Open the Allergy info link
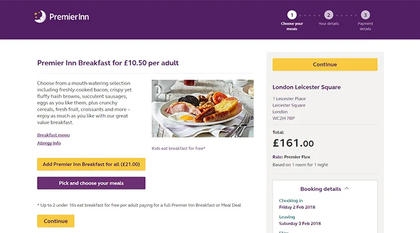420x233 pixels. [x=49, y=143]
